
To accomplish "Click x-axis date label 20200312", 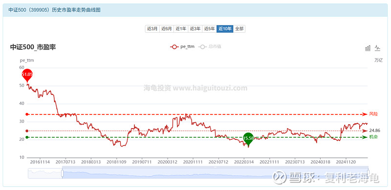I will click(168, 162).
